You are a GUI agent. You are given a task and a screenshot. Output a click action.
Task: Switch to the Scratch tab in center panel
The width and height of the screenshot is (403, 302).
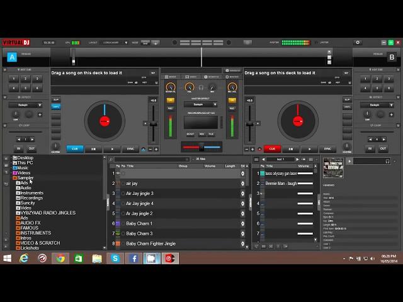coord(212,77)
